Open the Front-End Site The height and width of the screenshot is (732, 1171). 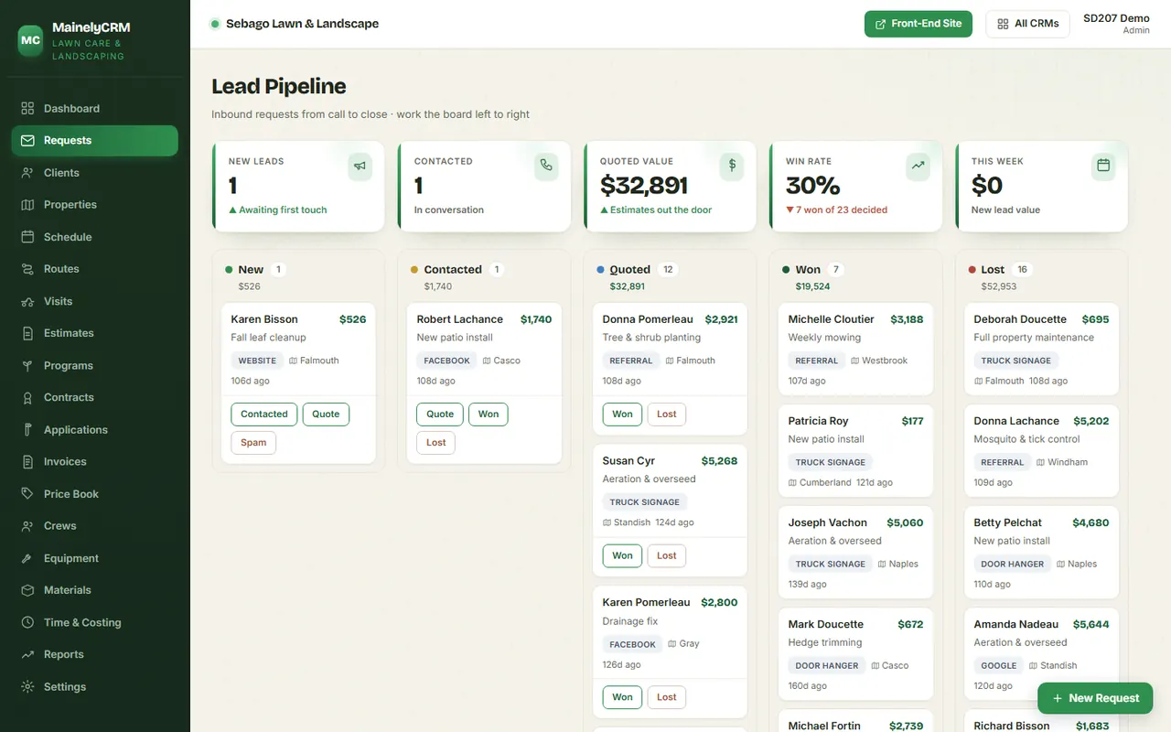click(x=919, y=24)
